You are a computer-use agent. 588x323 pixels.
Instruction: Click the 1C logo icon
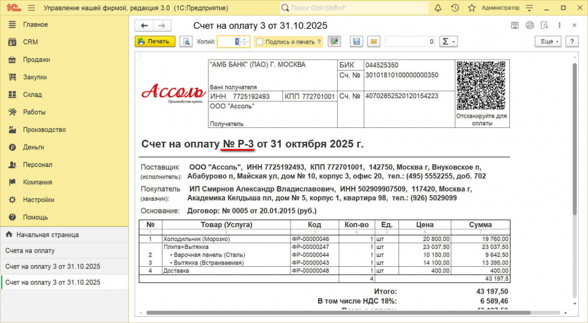[14, 8]
